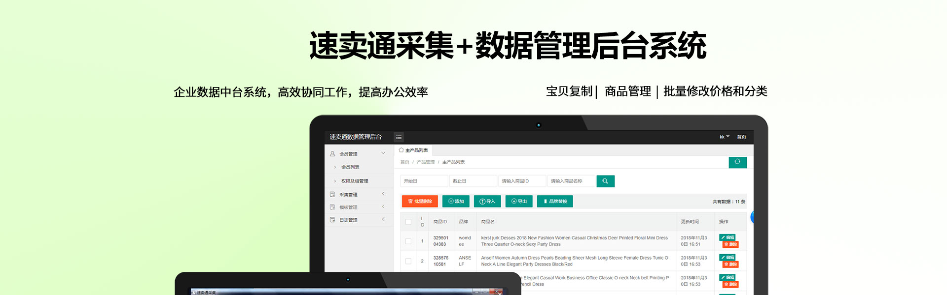Viewport: 947px width, 295px height.
Task: Click the 模板管理 sidebar icon
Action: 332,207
